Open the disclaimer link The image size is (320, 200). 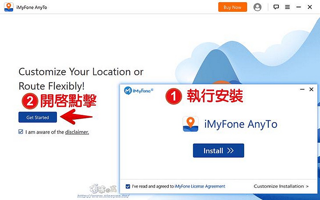pos(77,132)
